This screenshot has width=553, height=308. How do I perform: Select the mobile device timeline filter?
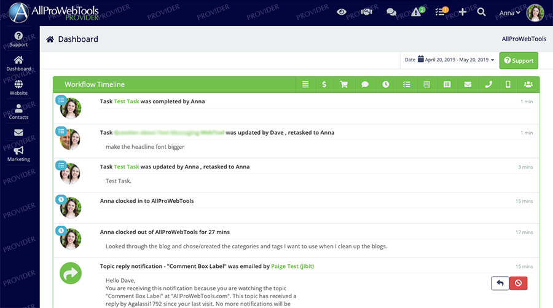508,84
